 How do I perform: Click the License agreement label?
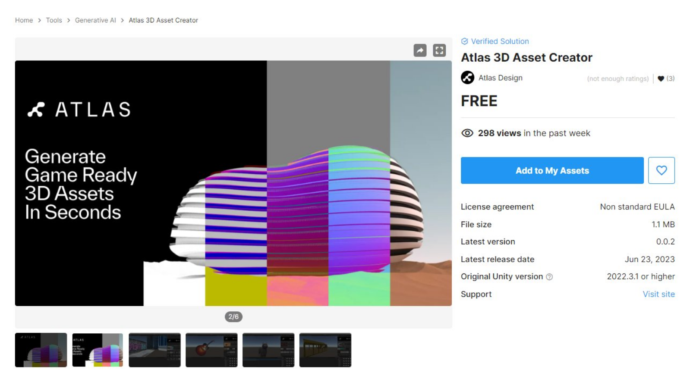coord(497,207)
